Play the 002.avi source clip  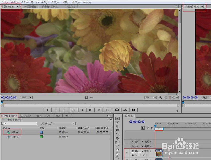(x=90, y=110)
